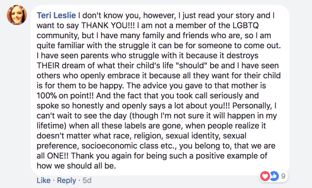Like Teri Leslie's comment
Viewport: 312px width, 188px height.
point(44,180)
